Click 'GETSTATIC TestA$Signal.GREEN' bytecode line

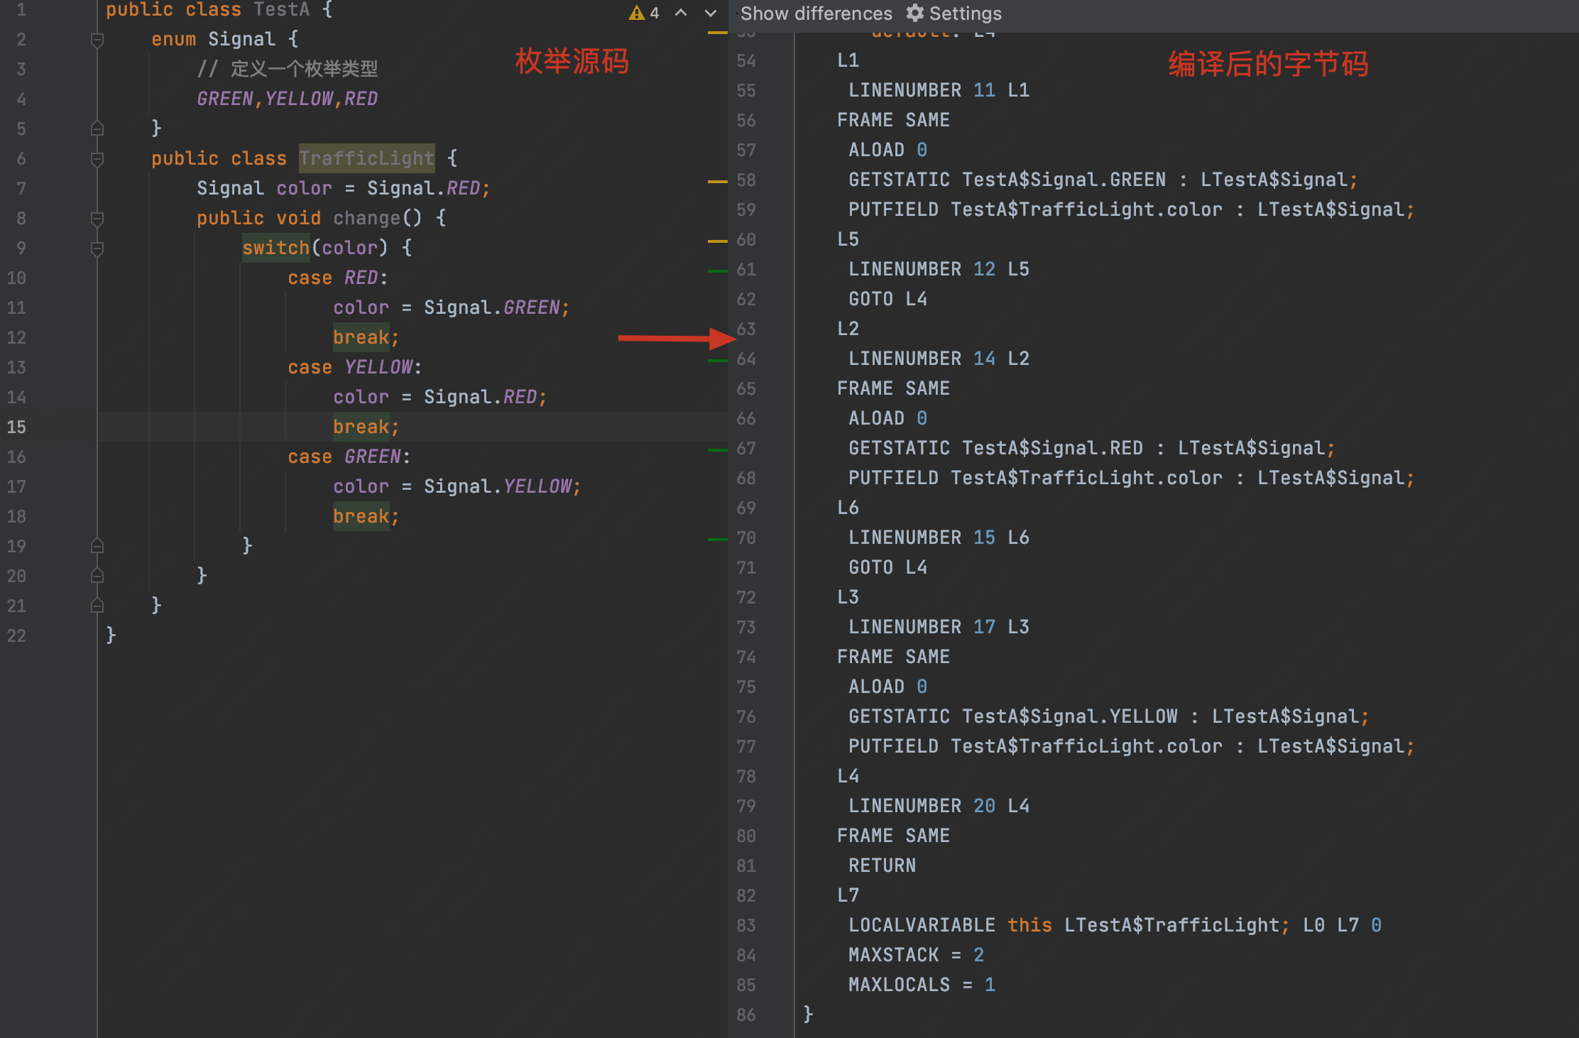(1103, 180)
